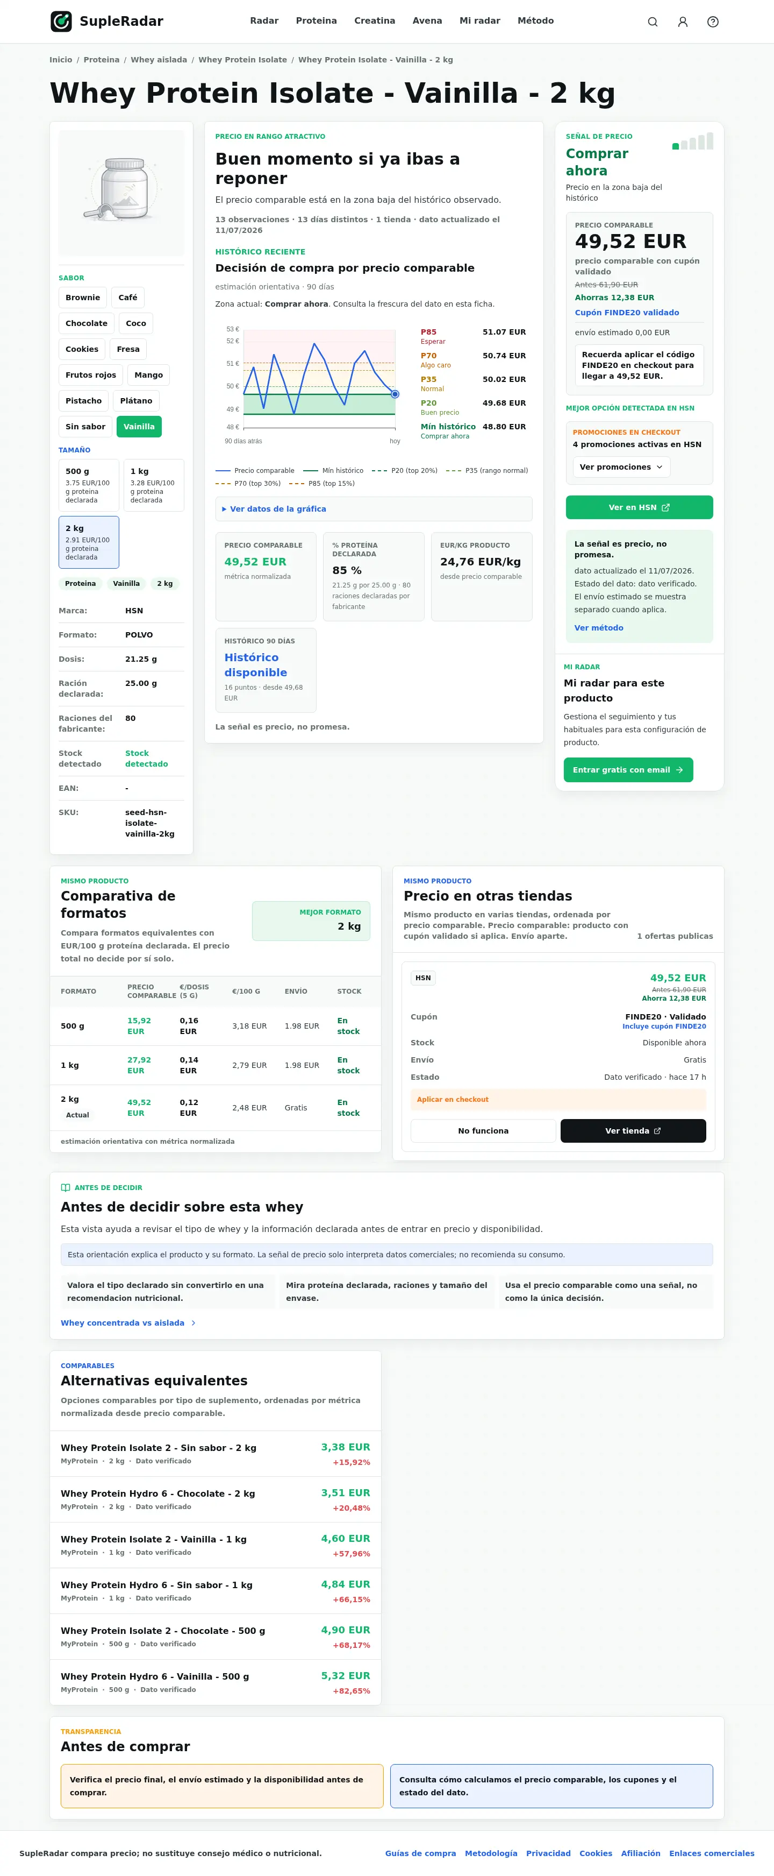The height and width of the screenshot is (1876, 774).
Task: Click the arrow icon in Entrar gratis con email
Action: coord(679,770)
